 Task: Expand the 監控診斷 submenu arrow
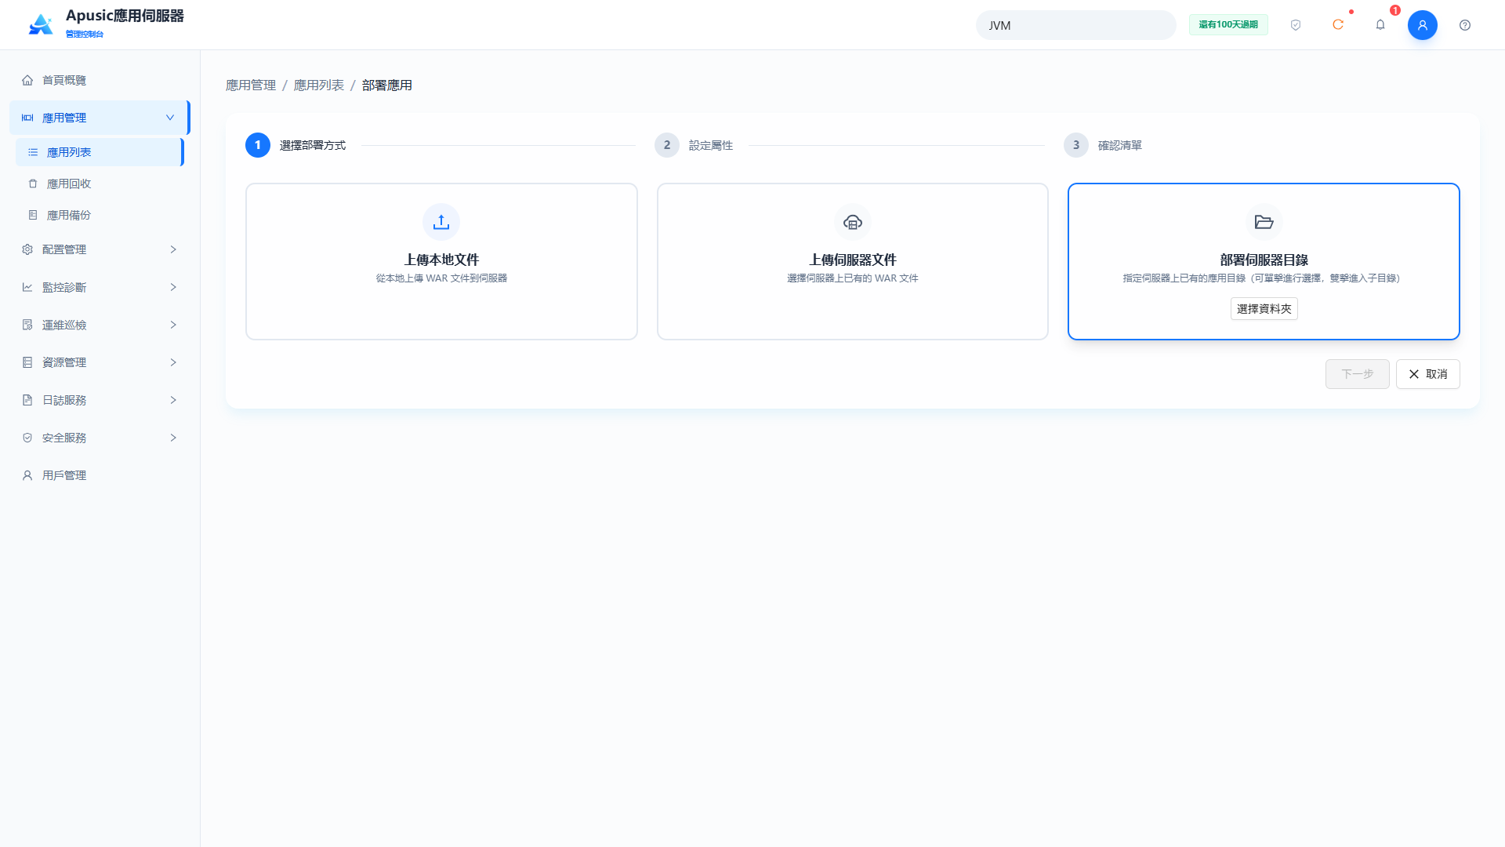tap(173, 287)
